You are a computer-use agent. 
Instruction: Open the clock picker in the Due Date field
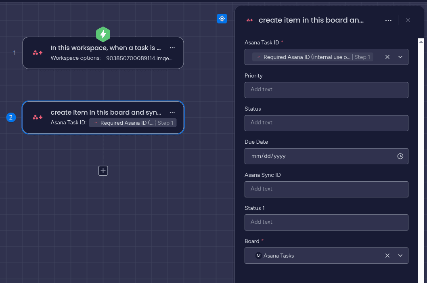coord(400,156)
